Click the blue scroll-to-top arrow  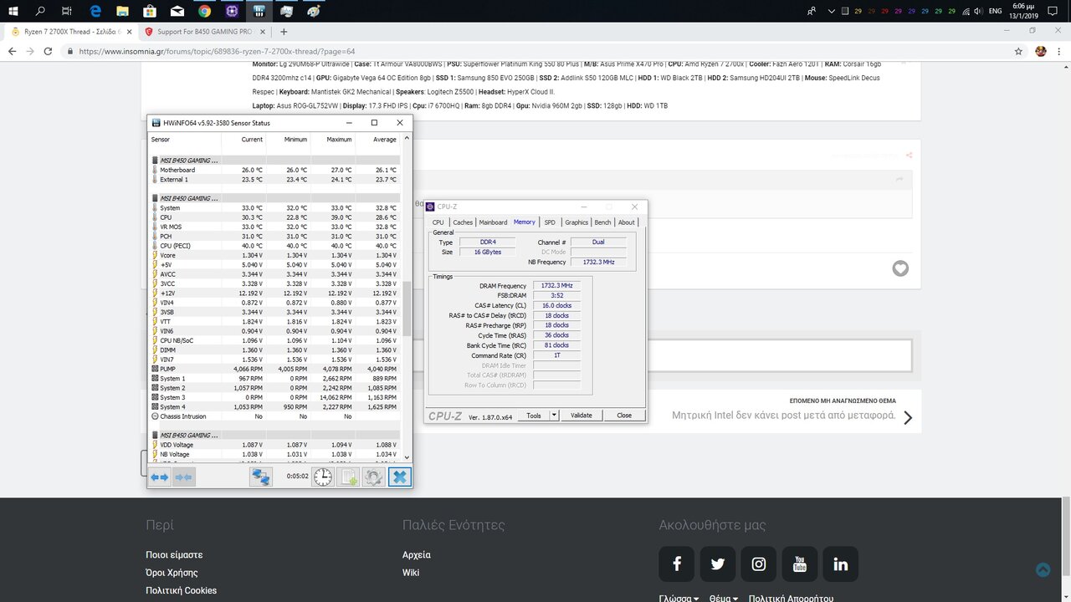1043,569
